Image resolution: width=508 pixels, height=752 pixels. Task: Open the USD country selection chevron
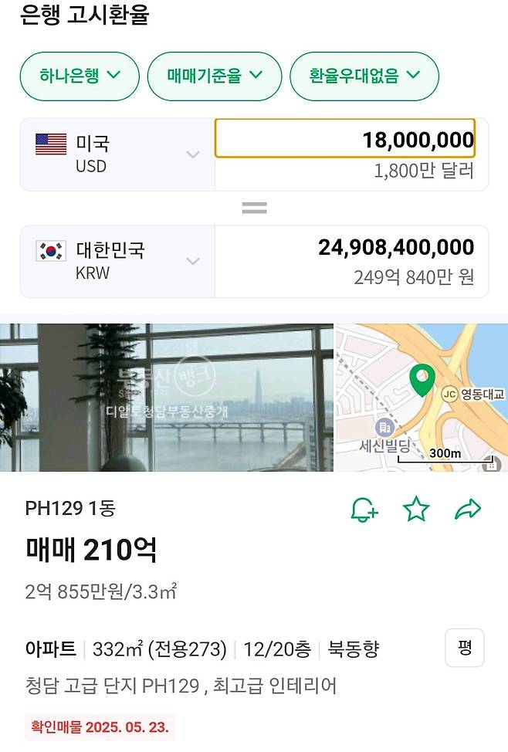tap(192, 154)
